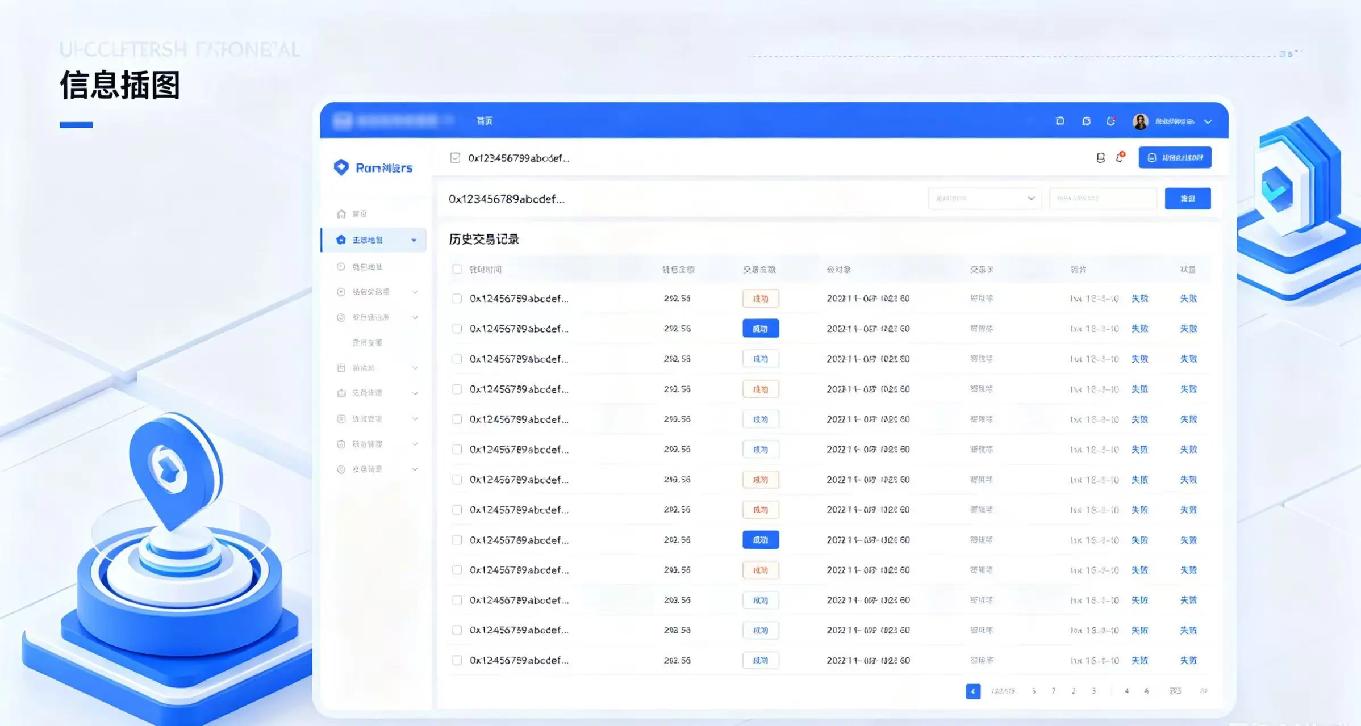
Task: Click the bell icon with red badge below header
Action: [x=1120, y=157]
